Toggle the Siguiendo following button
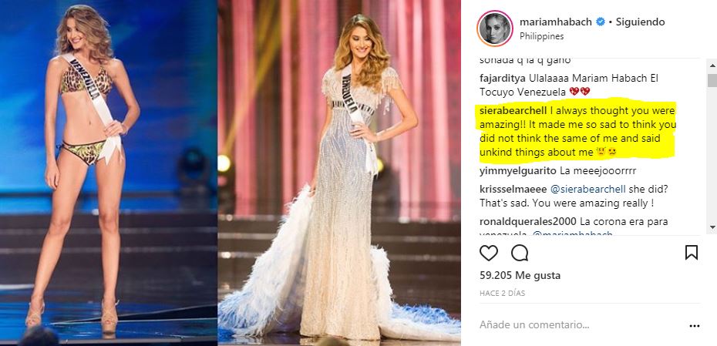 click(640, 22)
